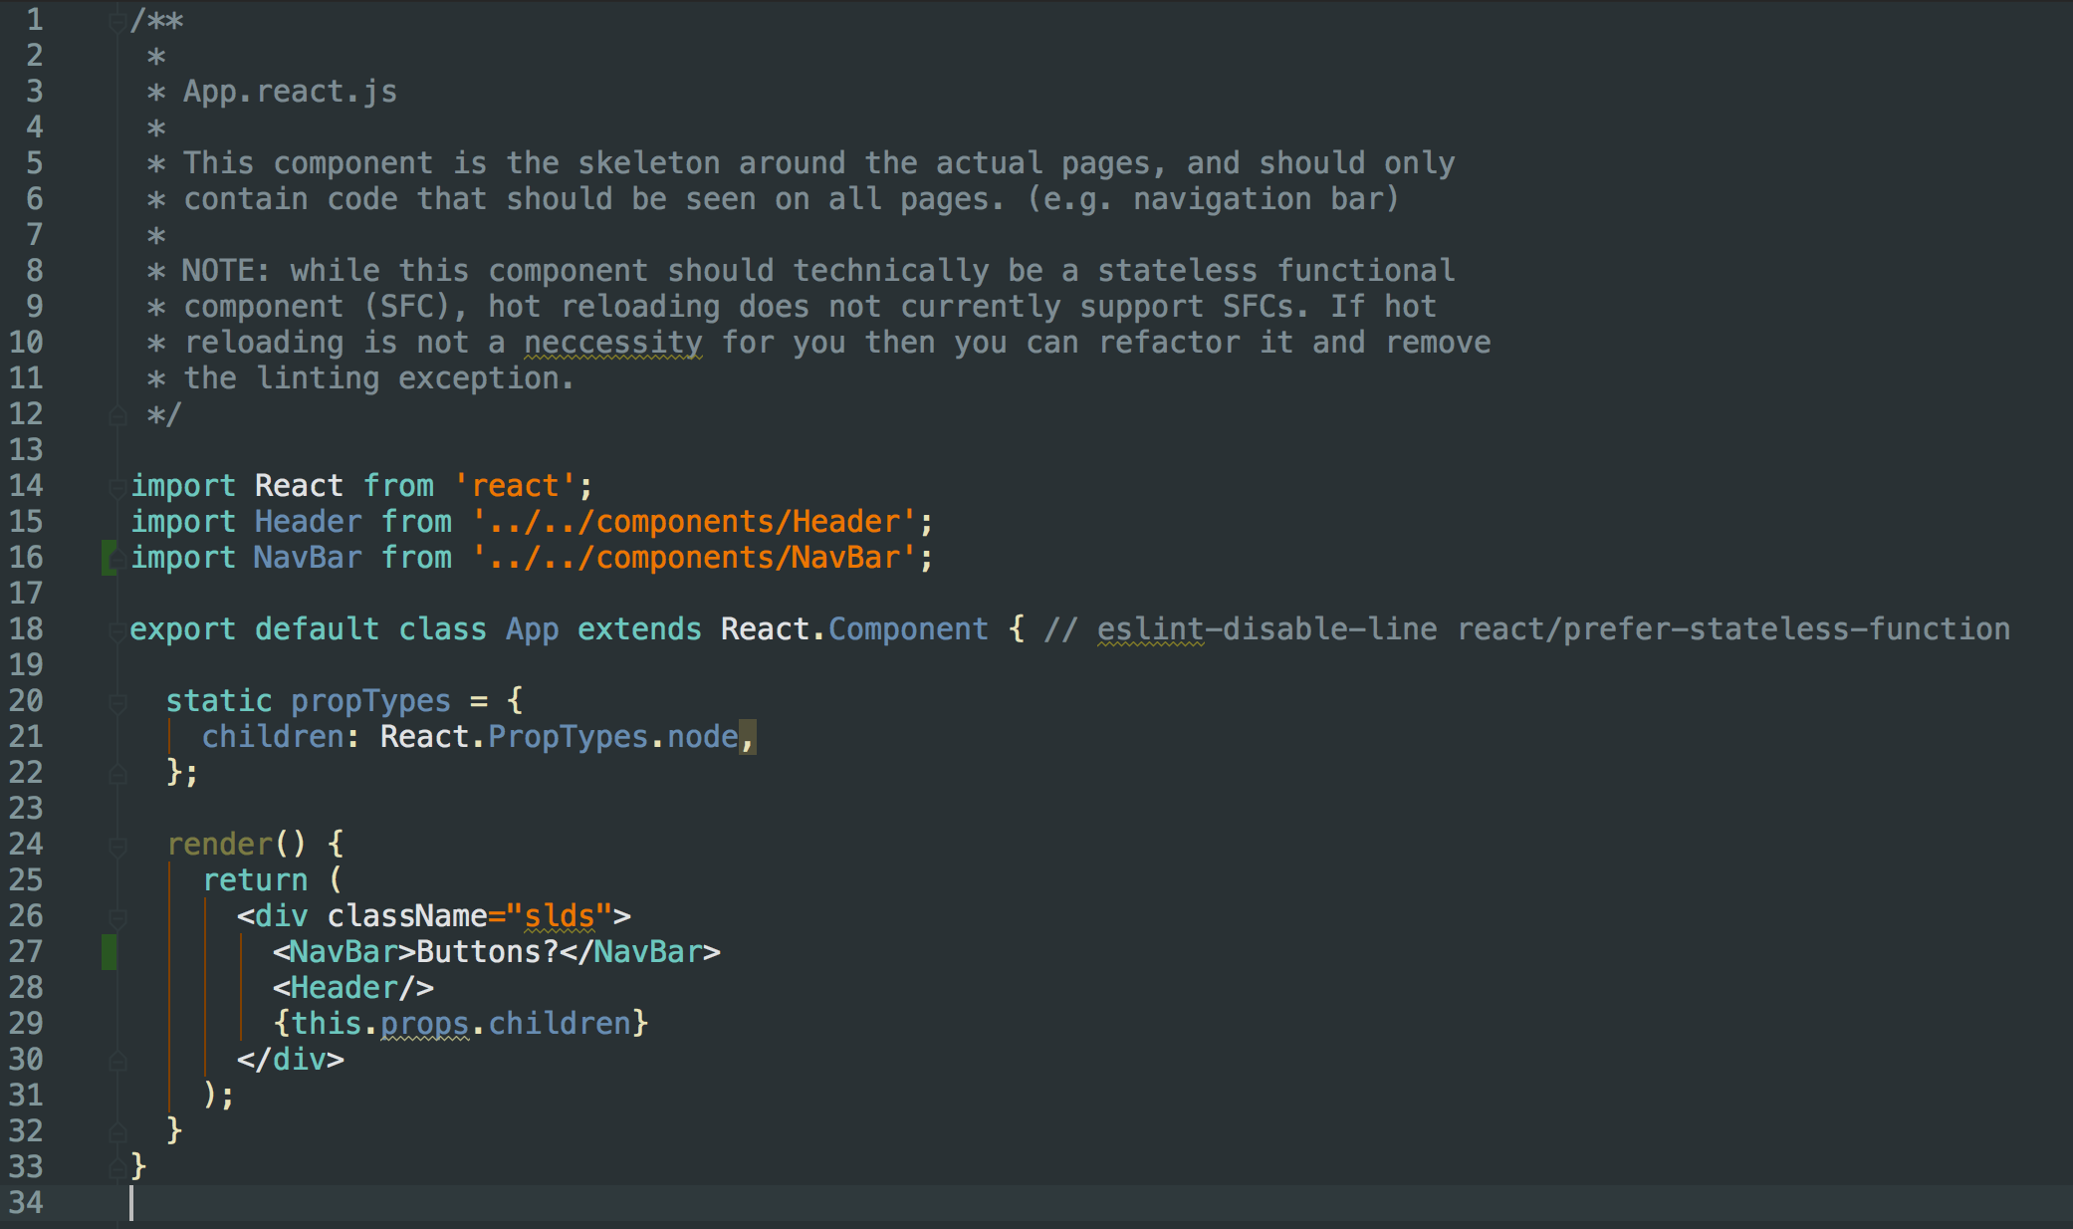Click line number 21 in the gutter
Screen dimensions: 2073x1229
pos(27,737)
